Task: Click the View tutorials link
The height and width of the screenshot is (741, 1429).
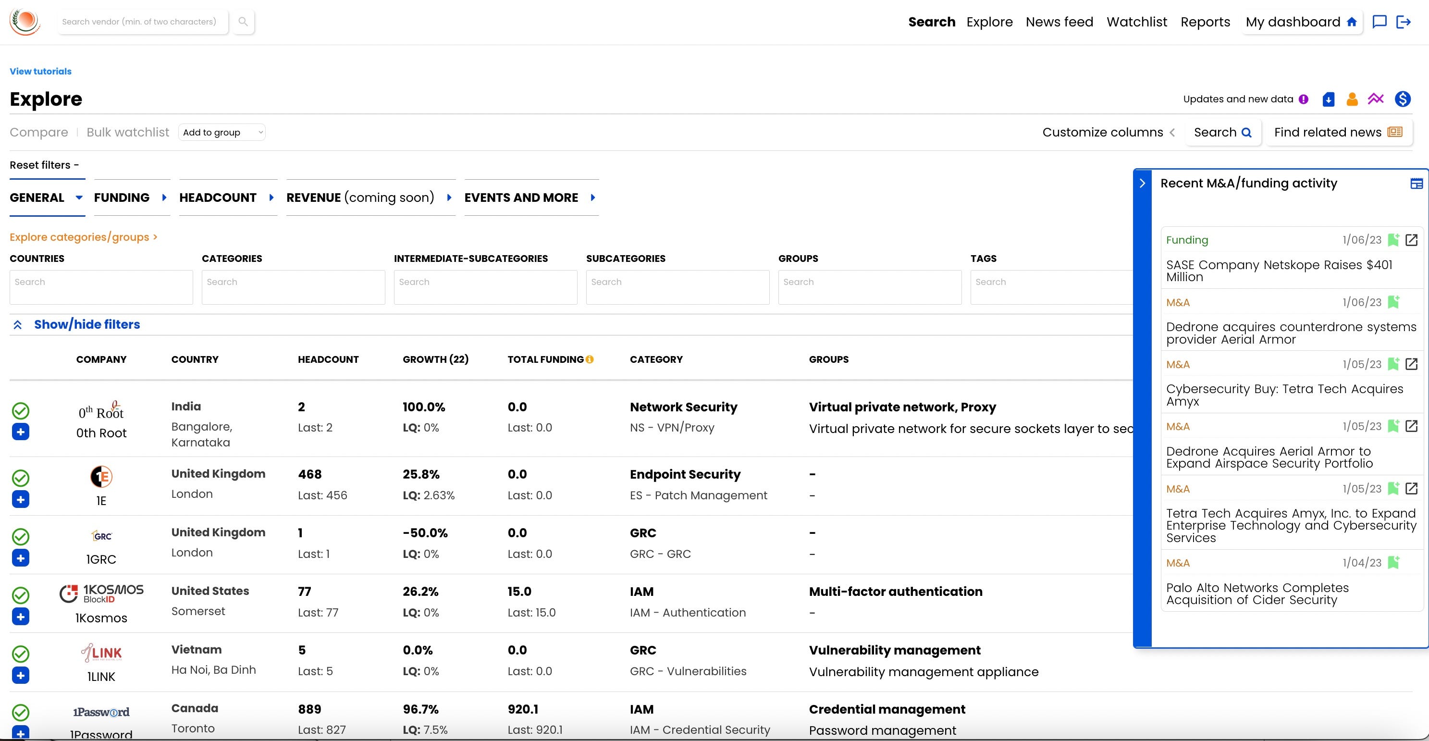Action: 40,71
